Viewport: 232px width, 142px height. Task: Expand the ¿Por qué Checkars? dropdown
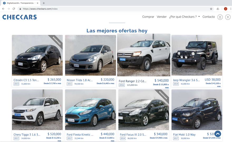[184, 17]
